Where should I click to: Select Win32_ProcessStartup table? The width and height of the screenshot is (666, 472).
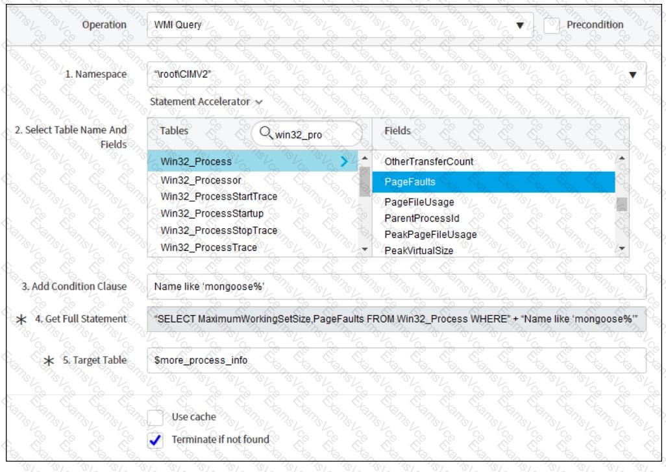pyautogui.click(x=200, y=213)
